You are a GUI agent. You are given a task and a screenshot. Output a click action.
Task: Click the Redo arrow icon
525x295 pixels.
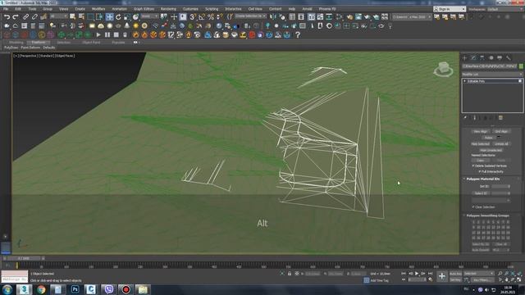16,16
